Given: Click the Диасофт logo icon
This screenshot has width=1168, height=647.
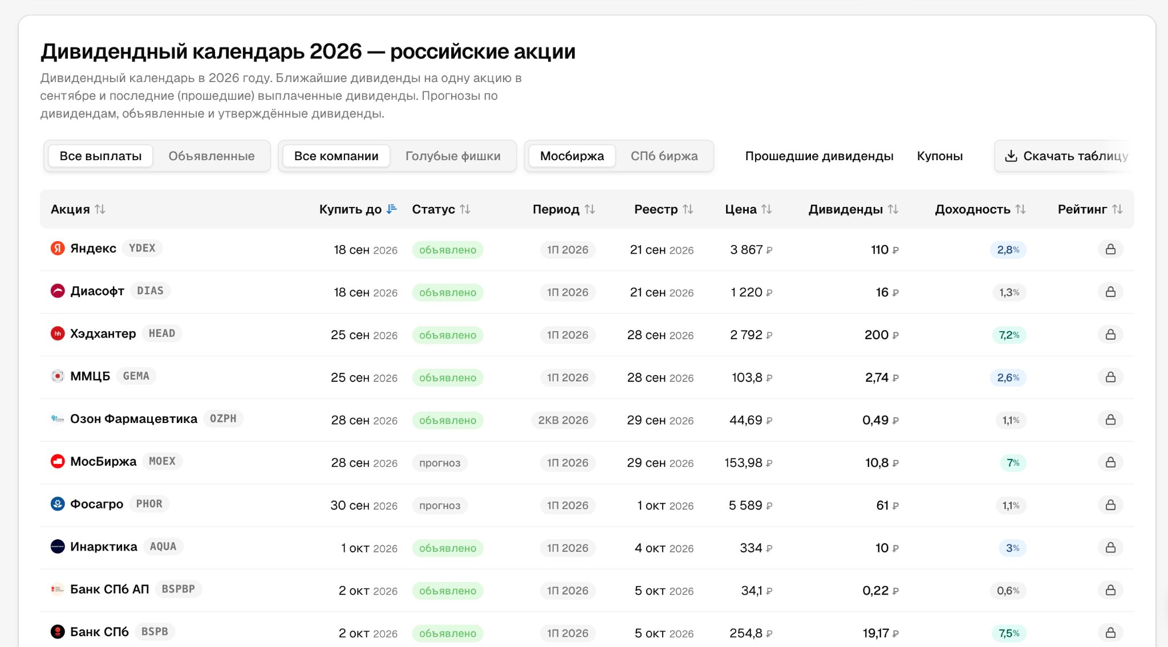Looking at the screenshot, I should [58, 291].
